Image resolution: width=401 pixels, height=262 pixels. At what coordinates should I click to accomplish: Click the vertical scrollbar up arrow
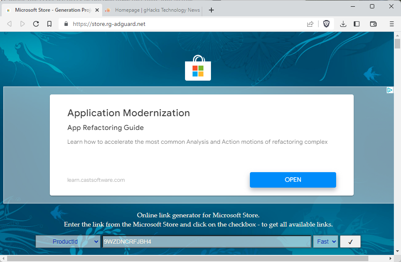click(x=397, y=35)
